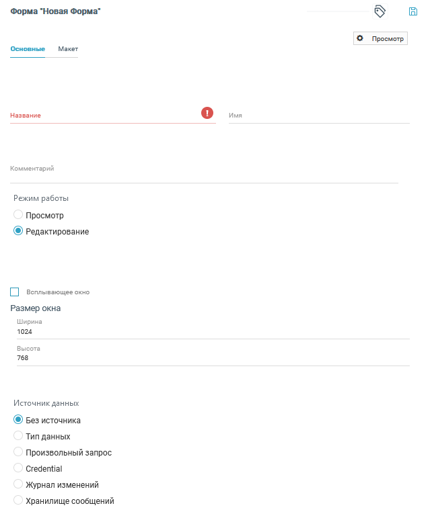Focus the Имя text field
The width and height of the screenshot is (432, 516).
click(318, 116)
